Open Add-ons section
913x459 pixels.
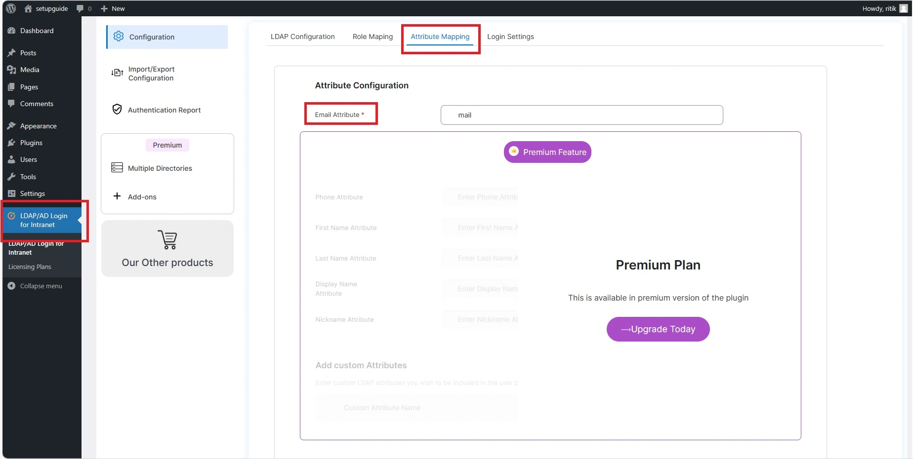(x=142, y=197)
